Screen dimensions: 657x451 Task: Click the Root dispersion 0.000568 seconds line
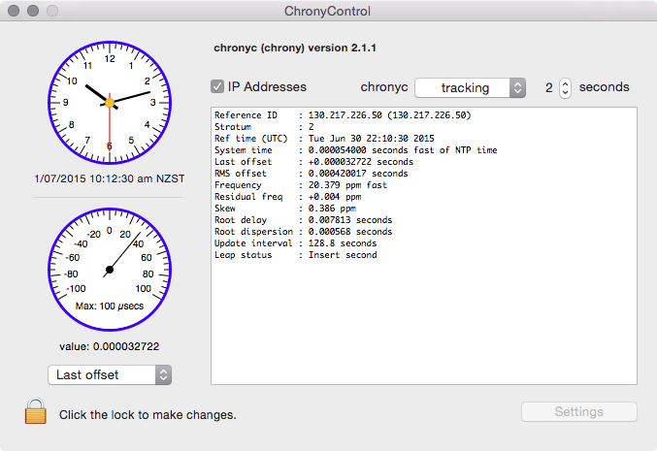point(304,232)
